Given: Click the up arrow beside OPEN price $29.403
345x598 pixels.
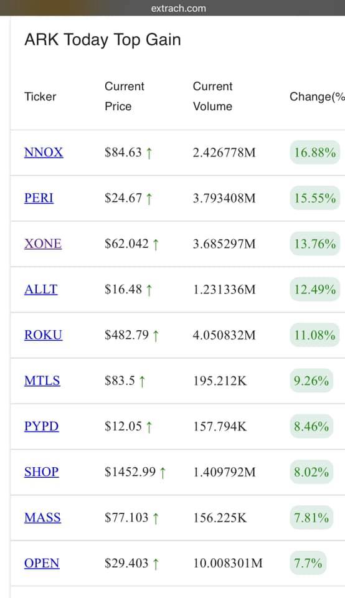Looking at the screenshot, I should click(156, 564).
